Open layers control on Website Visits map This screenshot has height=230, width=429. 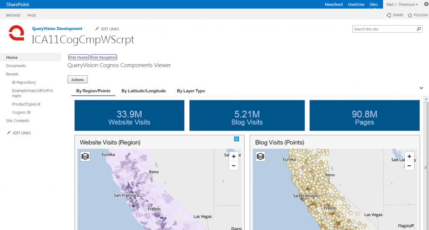coord(85,156)
